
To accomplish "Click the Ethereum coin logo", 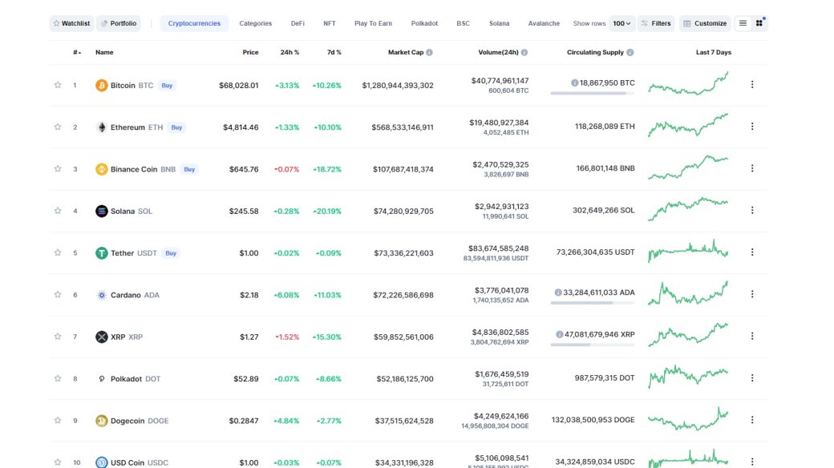I will click(102, 127).
